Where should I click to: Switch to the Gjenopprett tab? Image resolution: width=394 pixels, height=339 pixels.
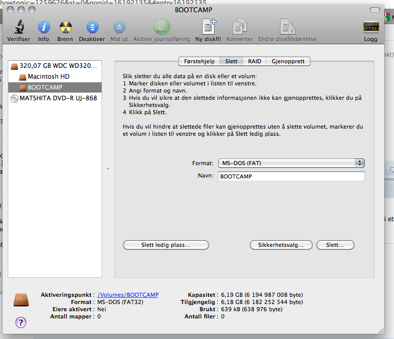tap(288, 61)
